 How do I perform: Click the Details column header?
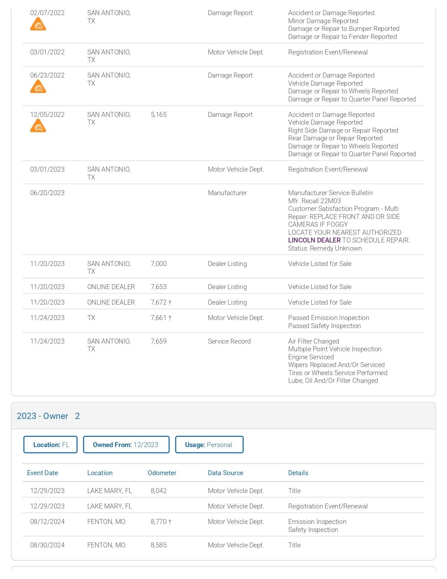pyautogui.click(x=298, y=473)
